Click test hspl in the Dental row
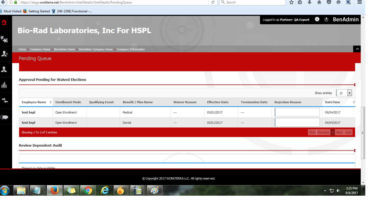Screen dimensions: 368x207 (x=29, y=123)
